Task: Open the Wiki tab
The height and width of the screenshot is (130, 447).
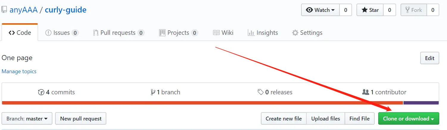Action: pos(223,33)
